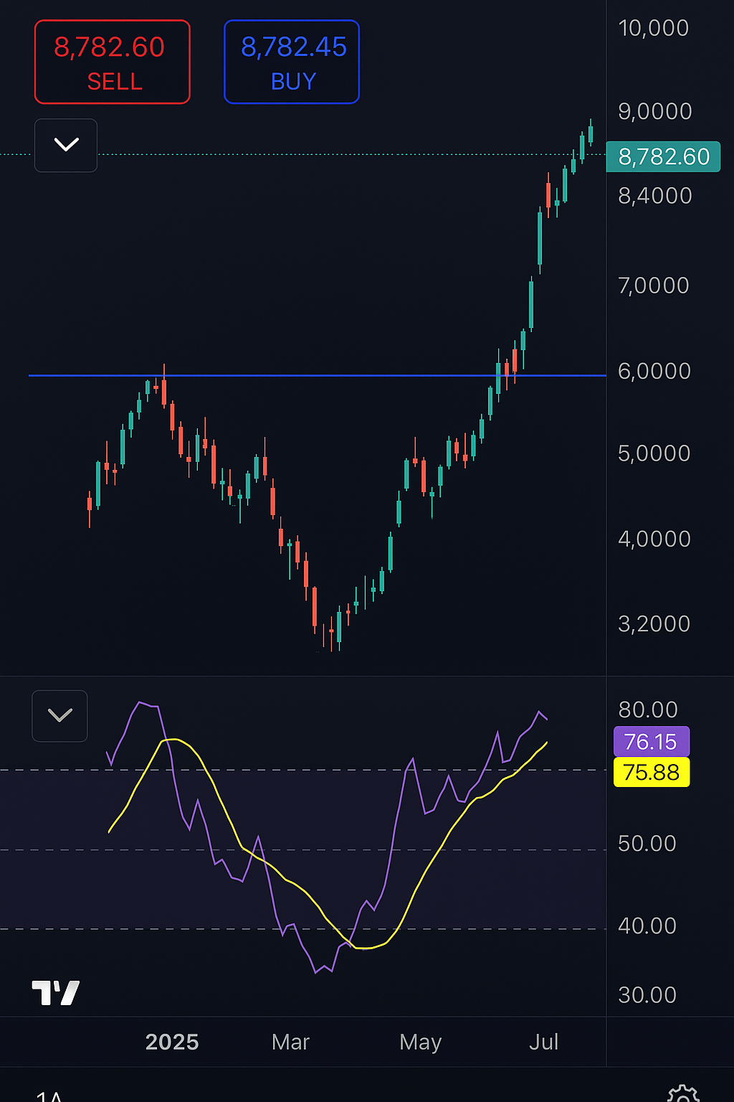Click the 80.00 level on RSI scale
The image size is (734, 1102).
point(648,710)
